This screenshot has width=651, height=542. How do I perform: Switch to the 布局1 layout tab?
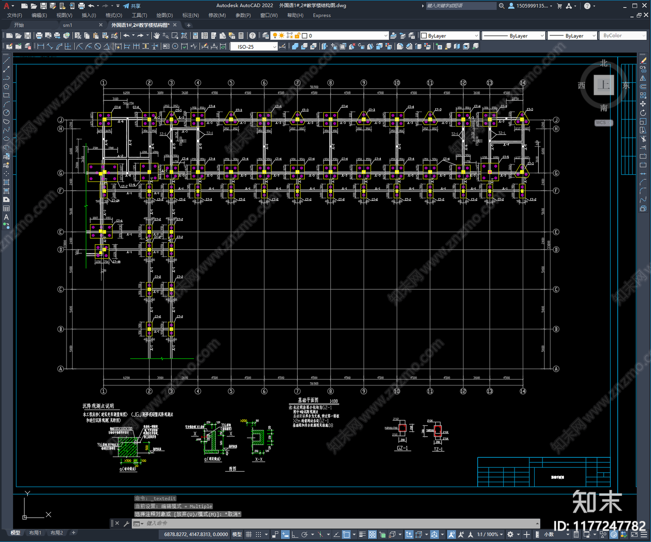point(35,533)
